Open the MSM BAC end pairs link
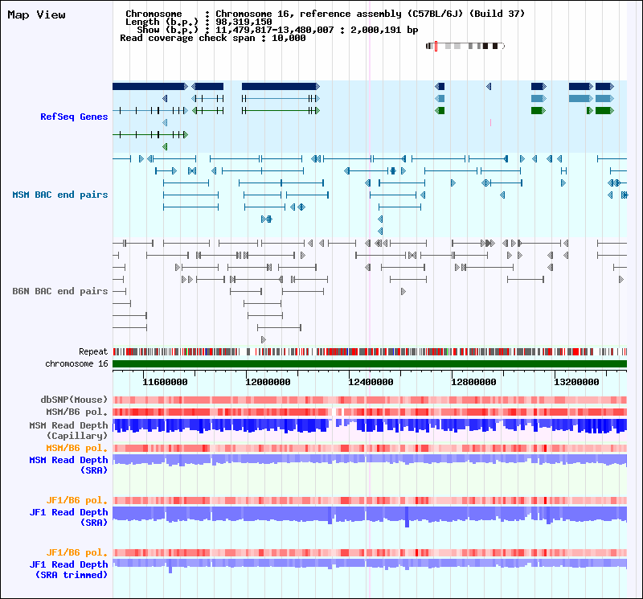643x599 pixels. (x=59, y=195)
